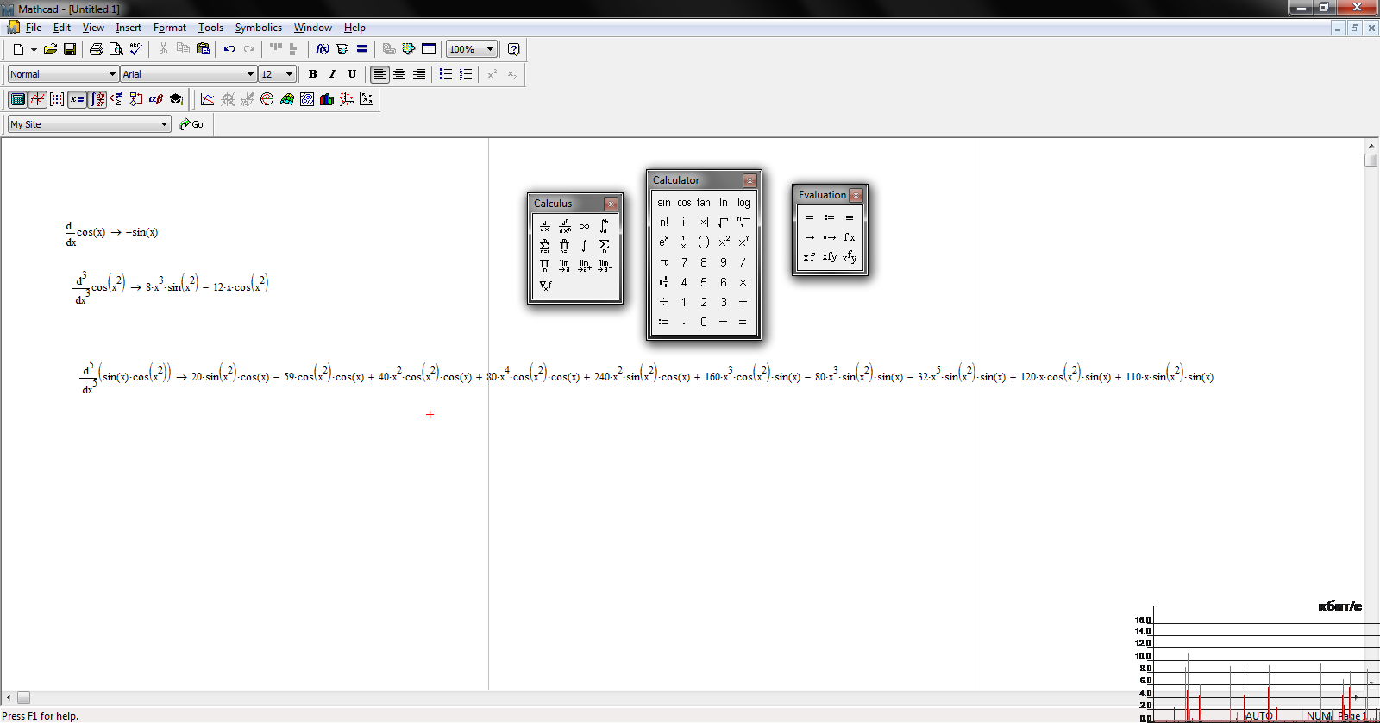Insert symbolic evaluation arrow in Evaluation palette
Viewport: 1380px width, 723px height.
(810, 237)
